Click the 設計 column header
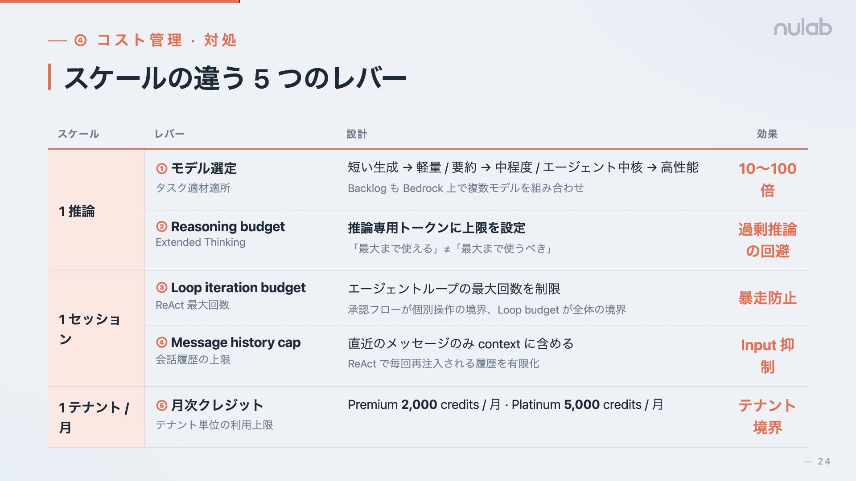The width and height of the screenshot is (856, 481). (357, 134)
